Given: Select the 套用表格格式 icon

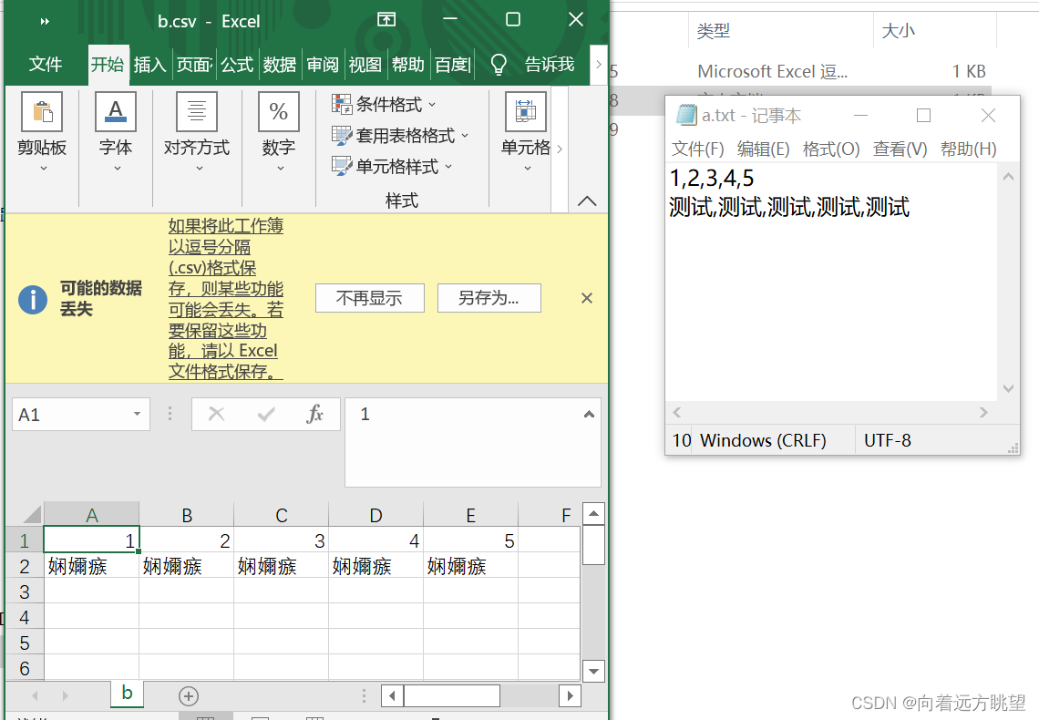Looking at the screenshot, I should 342,135.
